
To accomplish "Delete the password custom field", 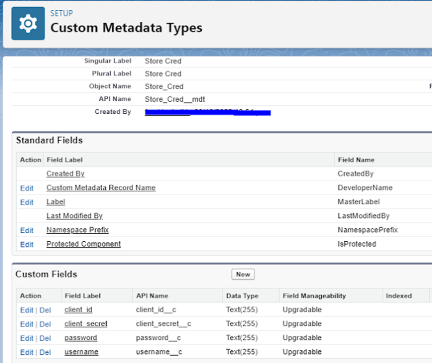I will (x=45, y=339).
